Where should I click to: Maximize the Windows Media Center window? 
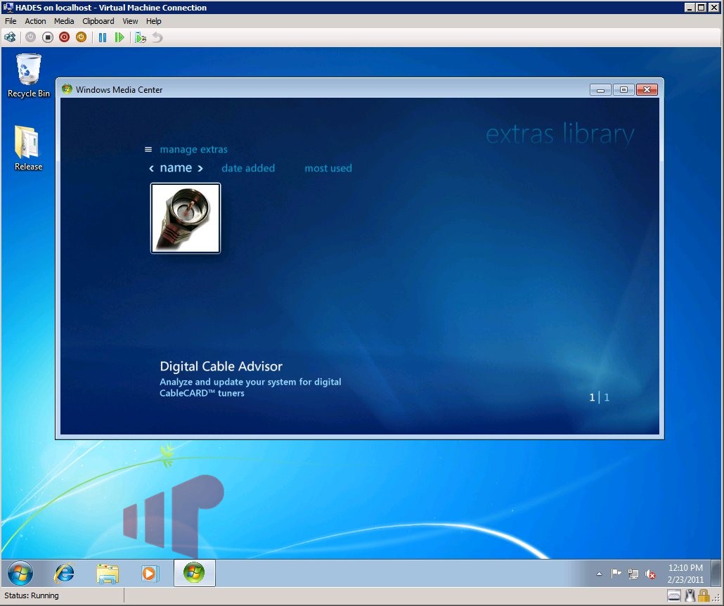tap(623, 89)
